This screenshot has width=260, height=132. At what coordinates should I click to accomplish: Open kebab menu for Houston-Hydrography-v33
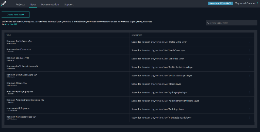click(x=250, y=92)
